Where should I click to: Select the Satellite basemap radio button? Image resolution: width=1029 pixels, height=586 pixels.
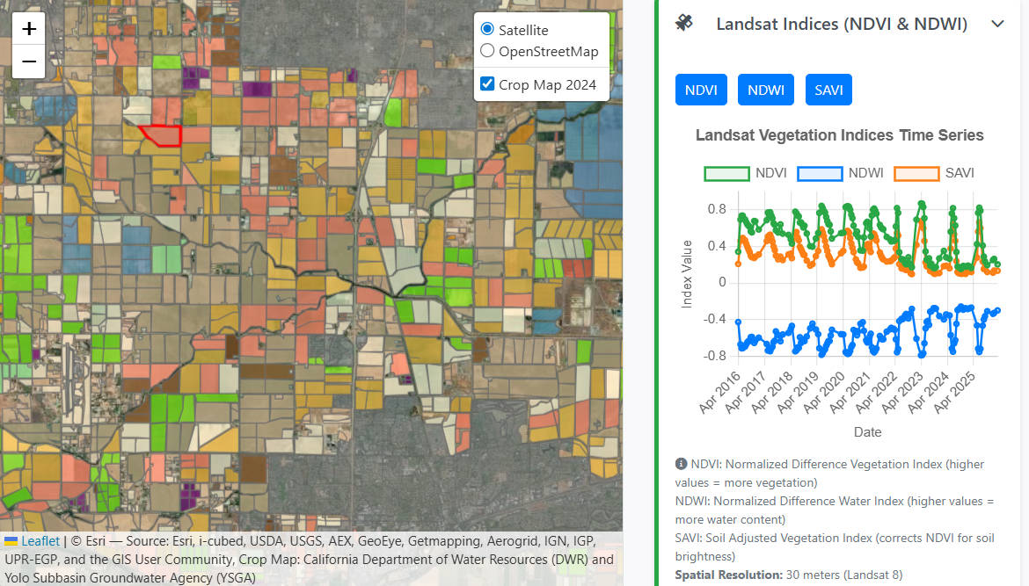(487, 29)
